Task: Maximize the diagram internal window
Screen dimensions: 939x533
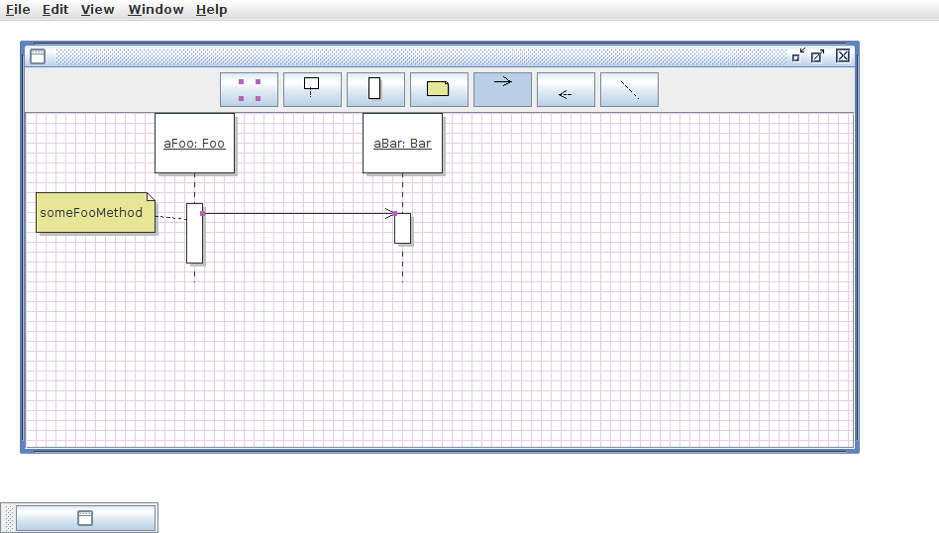Action: pos(818,55)
